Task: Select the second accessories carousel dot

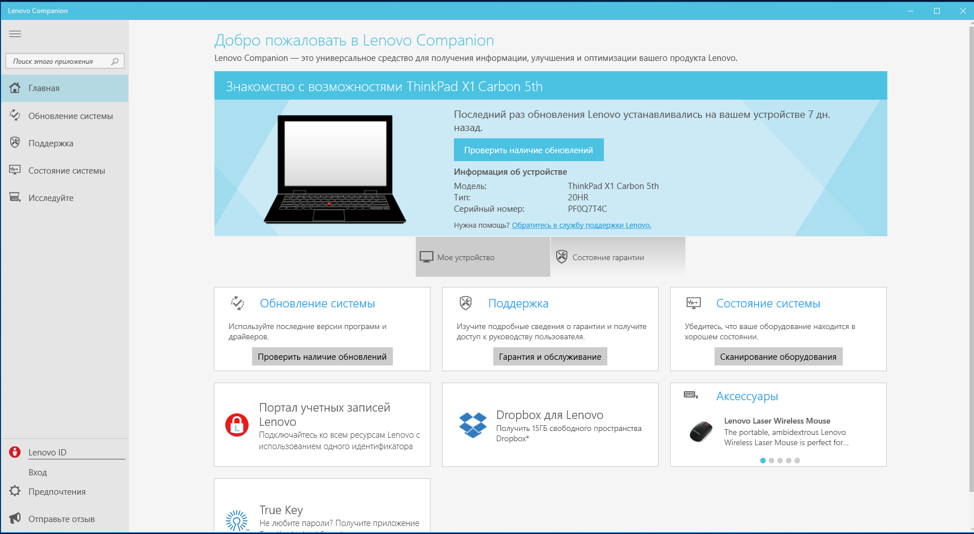Action: pyautogui.click(x=772, y=461)
